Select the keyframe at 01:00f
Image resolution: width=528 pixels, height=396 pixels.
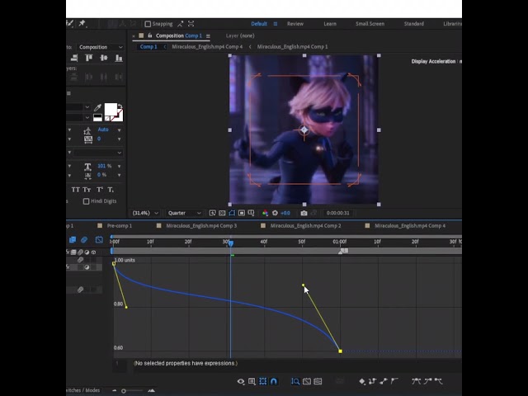point(341,351)
